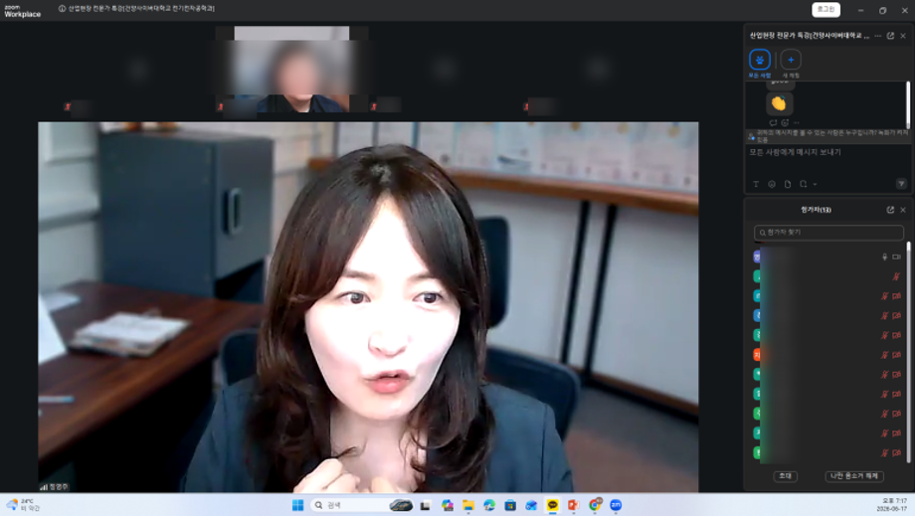
Task: Open the weather widget in the taskbar
Action: [x=23, y=505]
